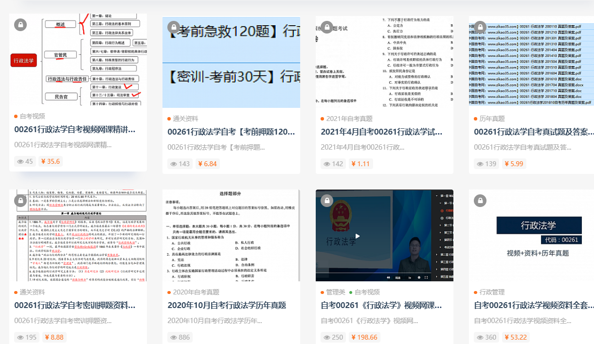Open title 自考00261《行政法学》视频网课

click(x=381, y=305)
